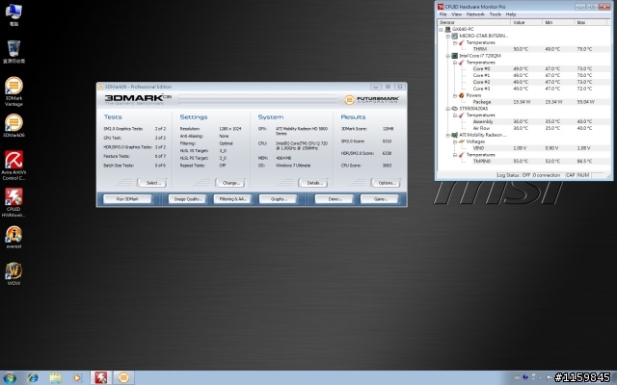Click the Windows Start orb

9,375
